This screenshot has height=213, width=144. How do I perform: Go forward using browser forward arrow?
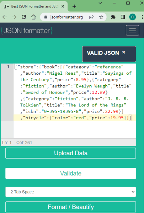[14, 17]
